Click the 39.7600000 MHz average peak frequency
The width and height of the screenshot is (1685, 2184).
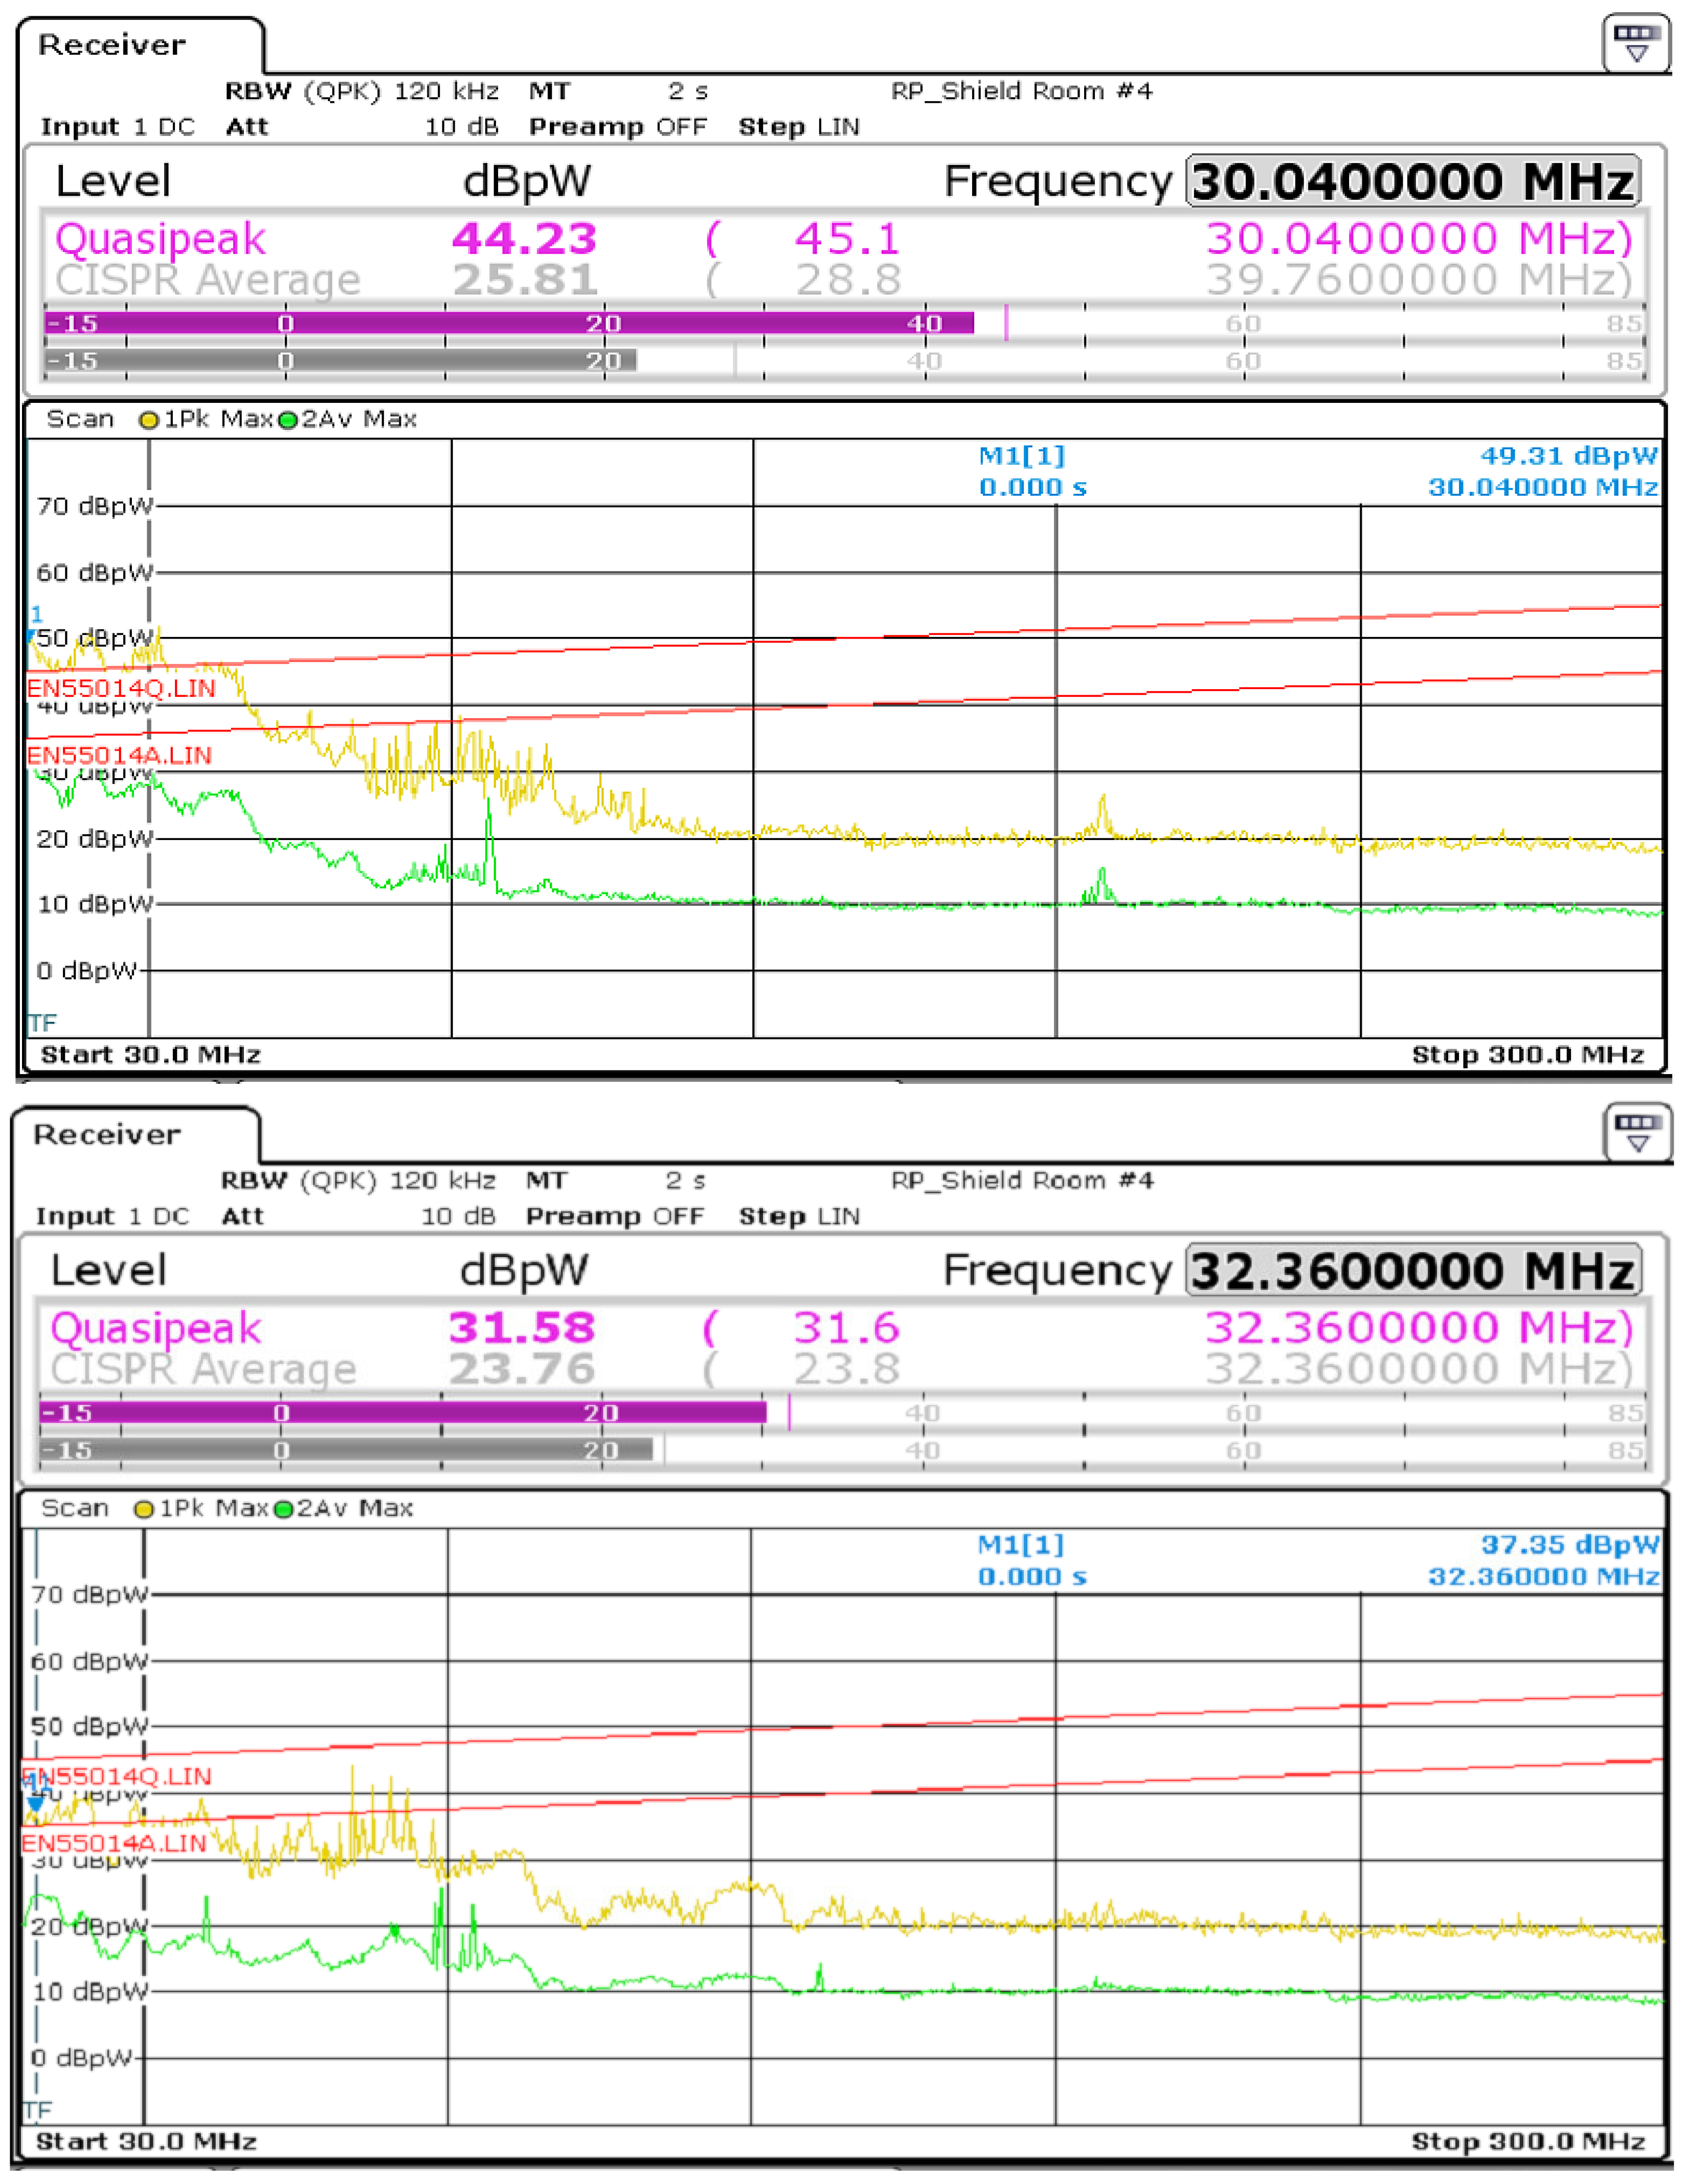pyautogui.click(x=1418, y=280)
